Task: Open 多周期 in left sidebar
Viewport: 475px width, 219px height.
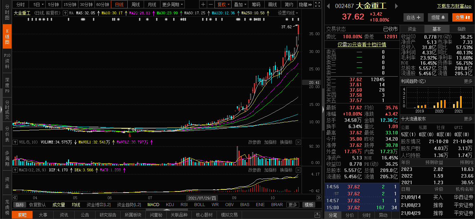Action: click(x=7, y=158)
